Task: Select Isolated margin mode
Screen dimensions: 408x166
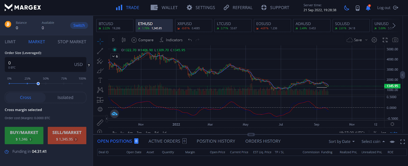Action: tap(65, 98)
